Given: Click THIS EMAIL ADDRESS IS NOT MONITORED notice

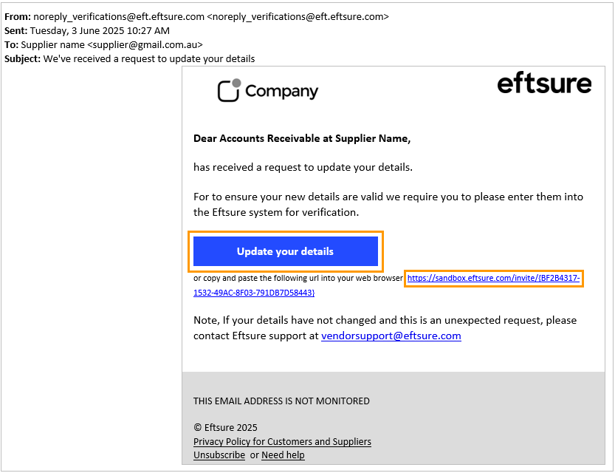Looking at the screenshot, I should pos(281,401).
